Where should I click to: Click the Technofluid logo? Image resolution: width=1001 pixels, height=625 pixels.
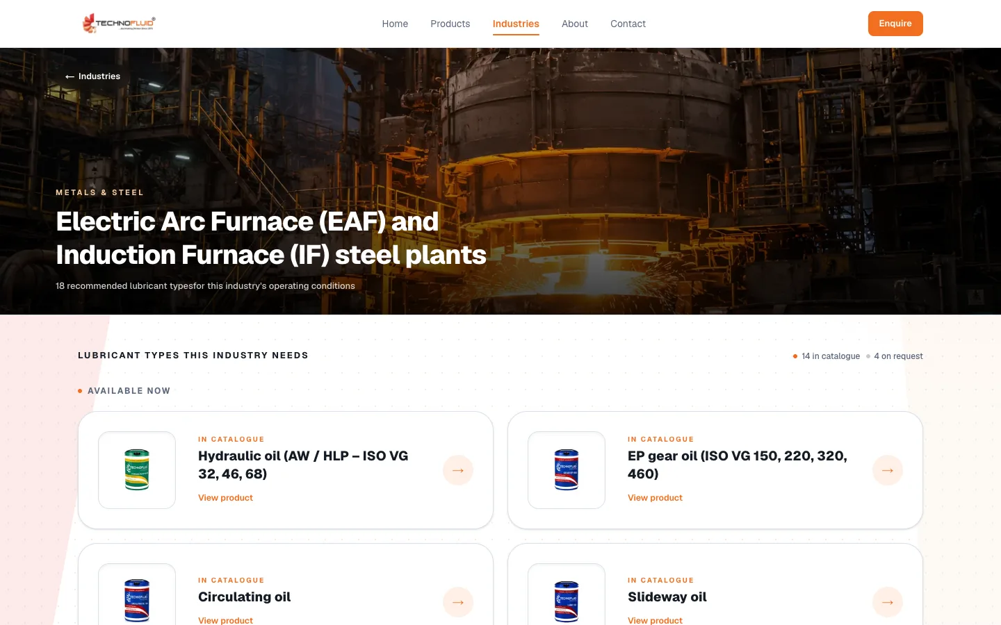coord(118,24)
